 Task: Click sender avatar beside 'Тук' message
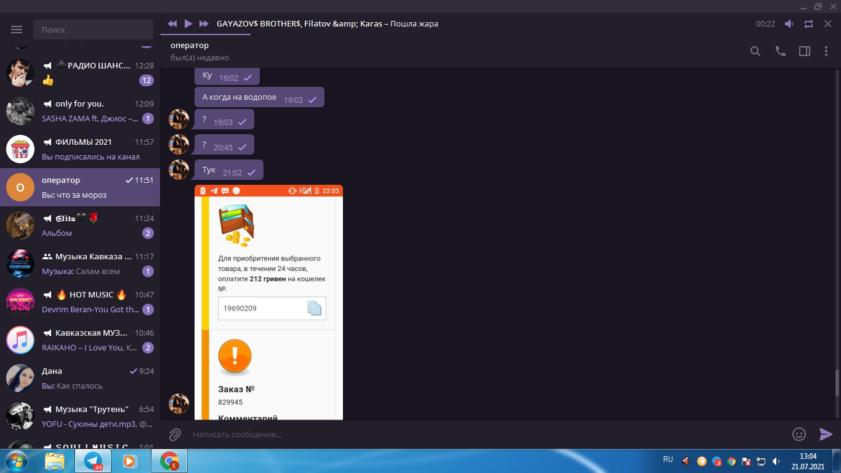point(179,170)
